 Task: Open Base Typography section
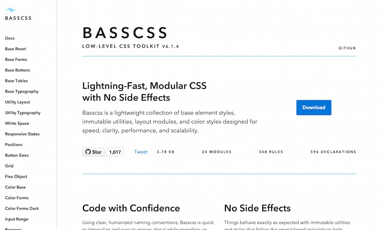[22, 91]
